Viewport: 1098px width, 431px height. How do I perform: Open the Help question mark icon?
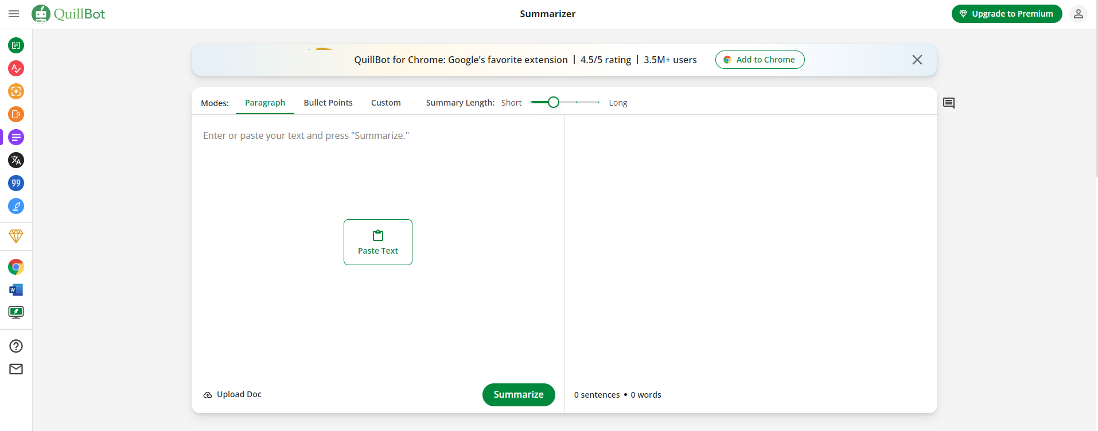pyautogui.click(x=16, y=346)
